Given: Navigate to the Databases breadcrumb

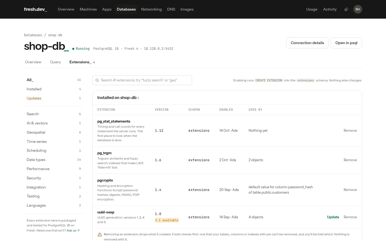Looking at the screenshot, I should (x=33, y=35).
